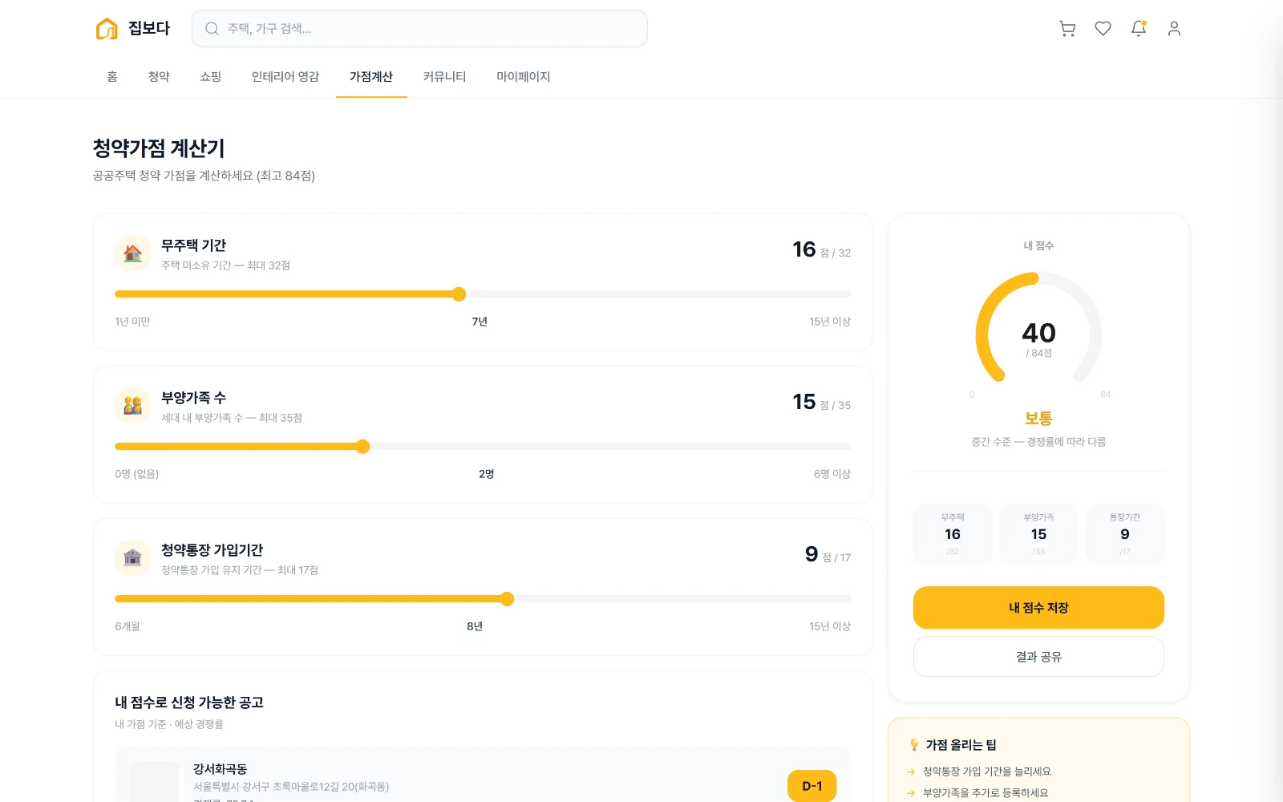1283x802 pixels.
Task: Click the search field for 주택, 가구
Action: [419, 29]
